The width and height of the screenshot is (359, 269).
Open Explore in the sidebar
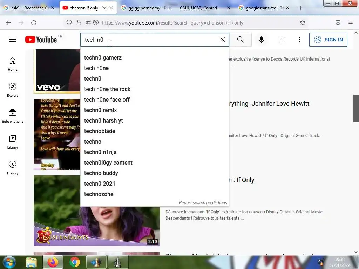[x=13, y=90]
